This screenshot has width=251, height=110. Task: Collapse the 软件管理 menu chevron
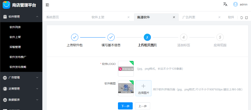pos(37,16)
